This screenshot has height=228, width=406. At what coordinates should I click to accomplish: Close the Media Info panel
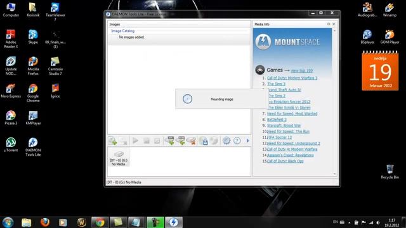tap(334, 24)
